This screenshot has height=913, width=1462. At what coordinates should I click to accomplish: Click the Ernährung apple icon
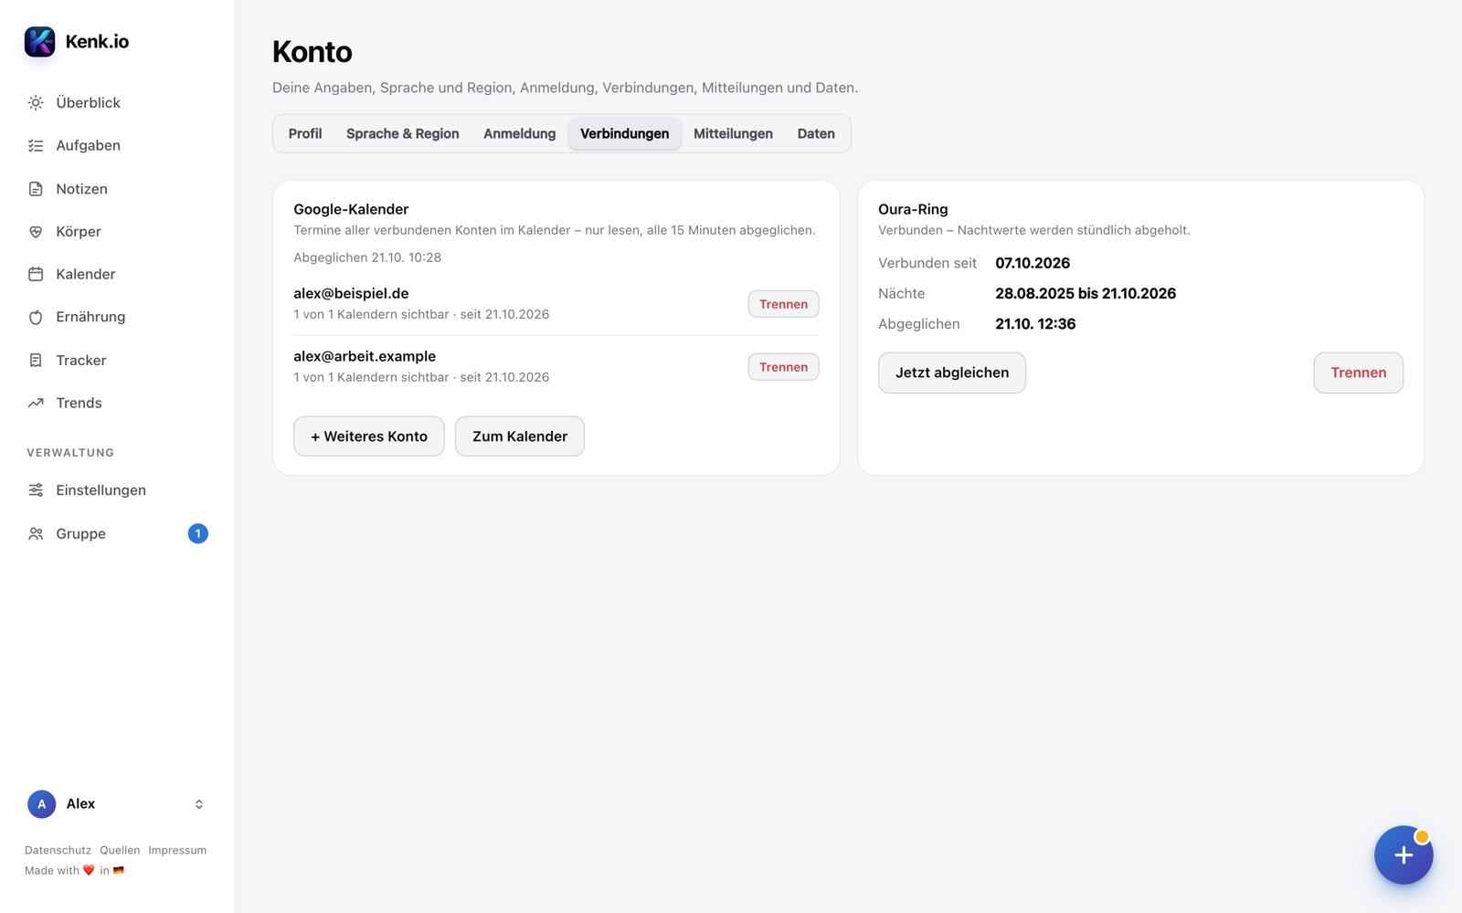tap(36, 317)
